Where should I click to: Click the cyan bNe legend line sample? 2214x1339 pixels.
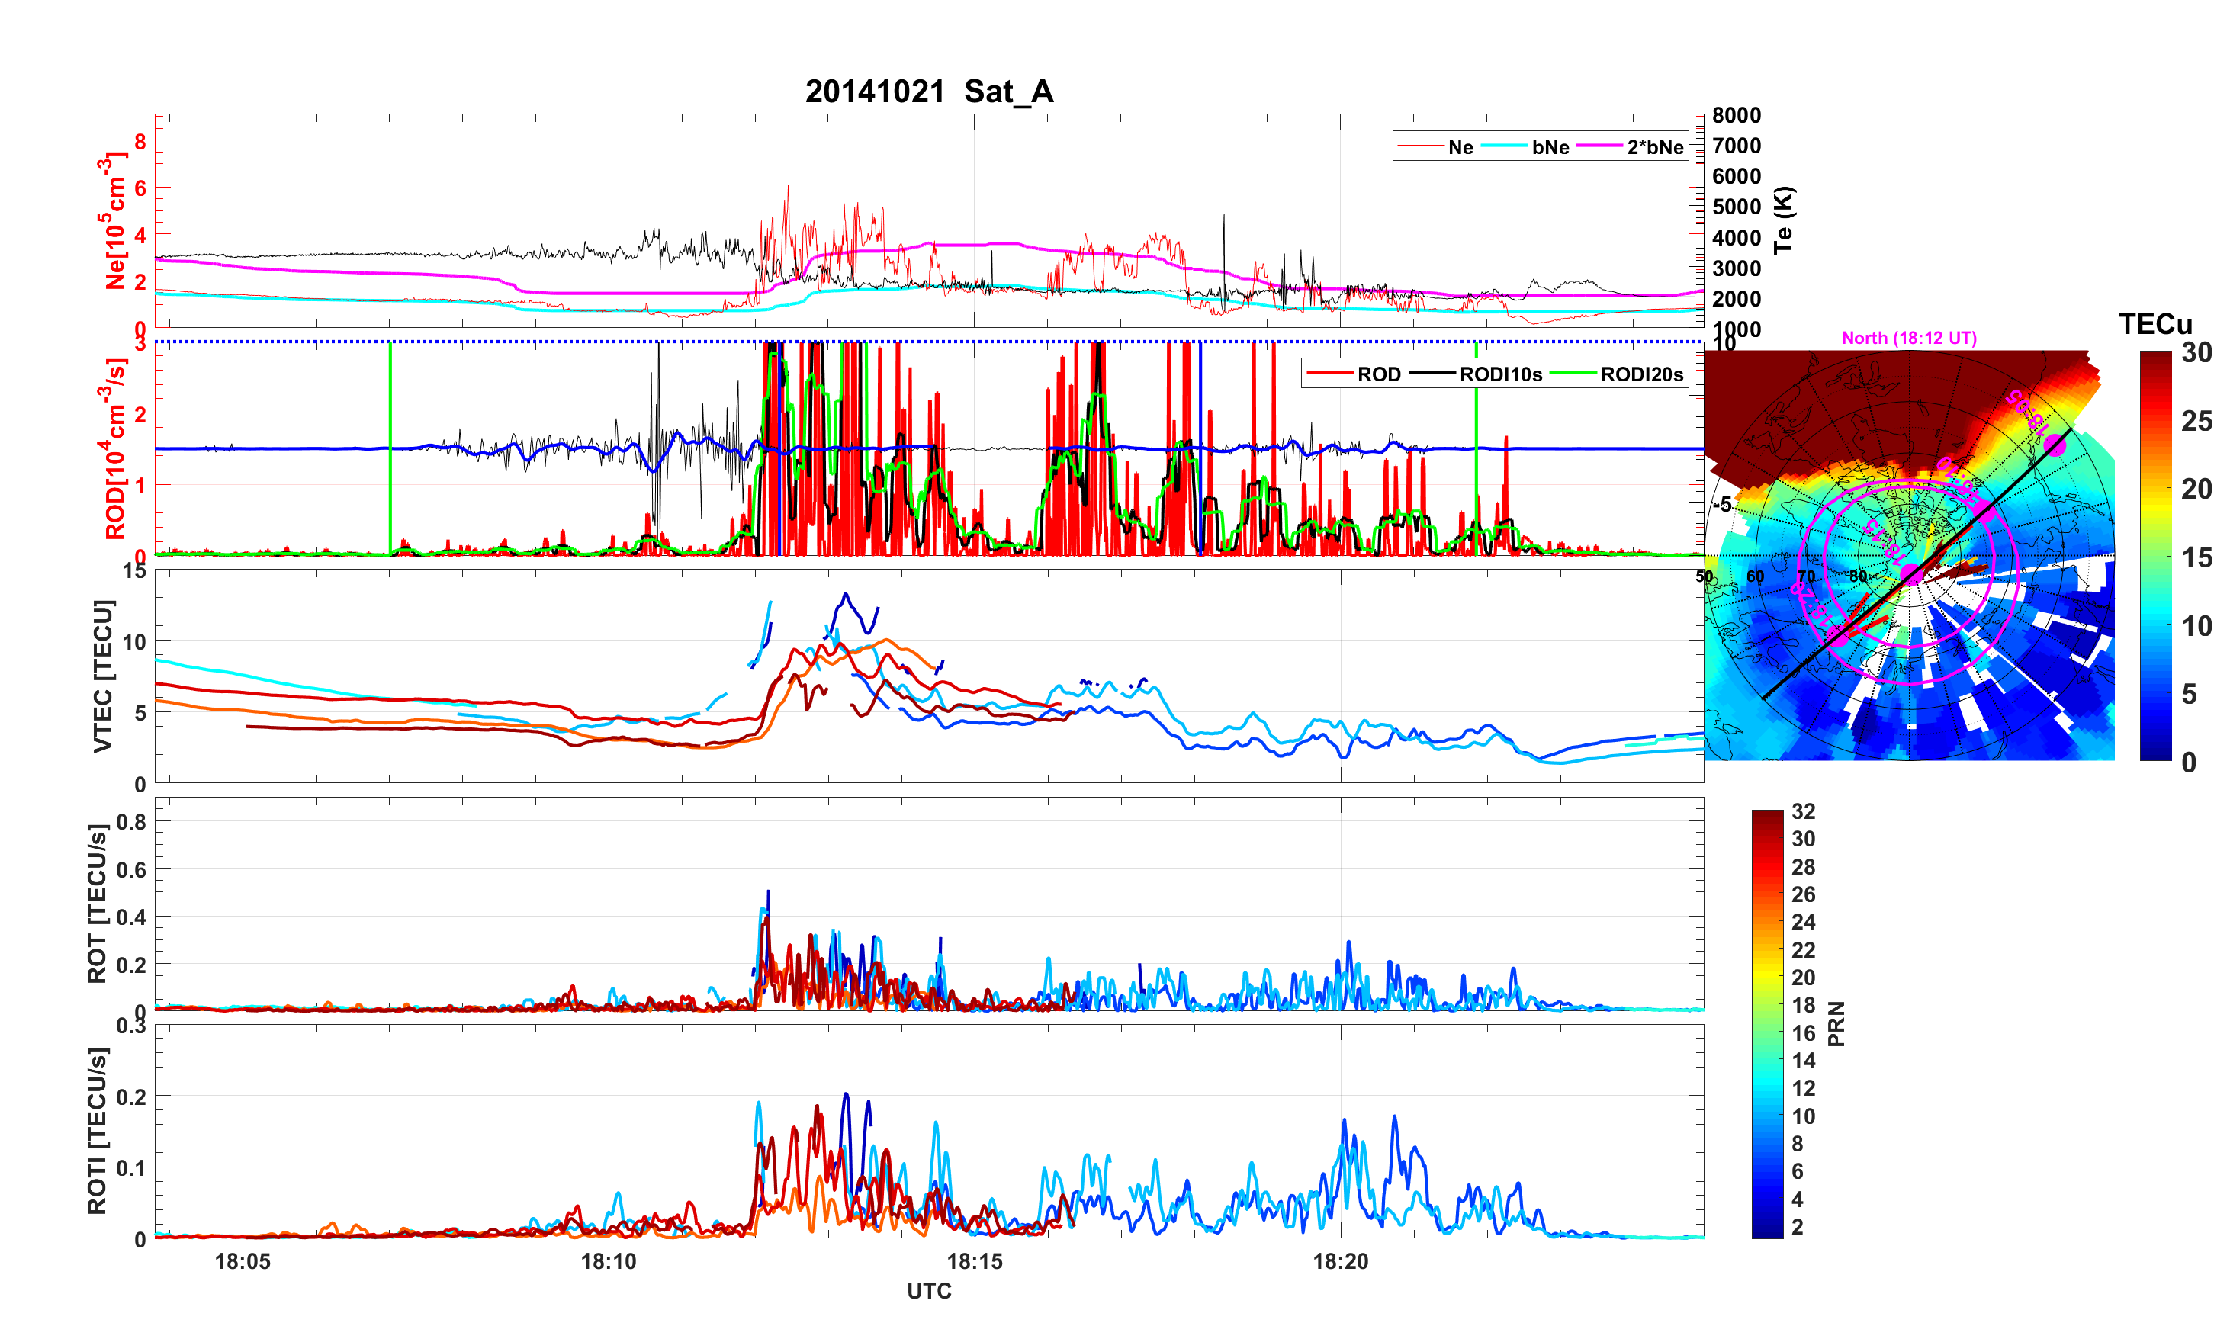(x=1504, y=146)
